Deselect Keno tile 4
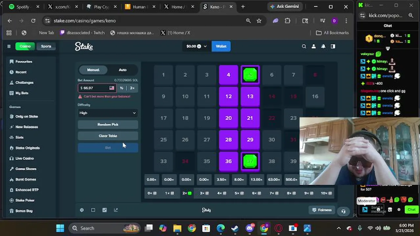 pyautogui.click(x=228, y=75)
